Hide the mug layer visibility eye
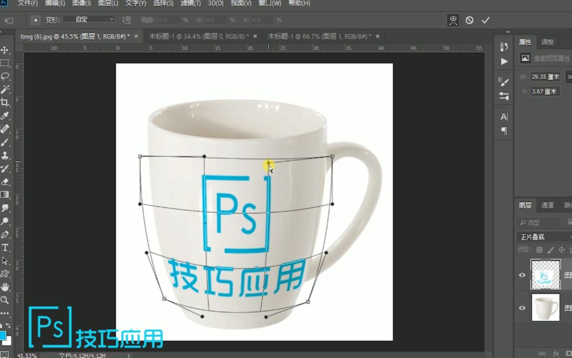 pos(521,308)
